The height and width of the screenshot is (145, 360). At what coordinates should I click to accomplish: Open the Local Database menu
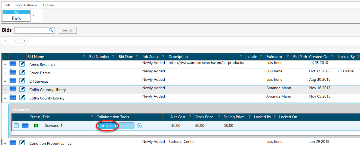27,5
